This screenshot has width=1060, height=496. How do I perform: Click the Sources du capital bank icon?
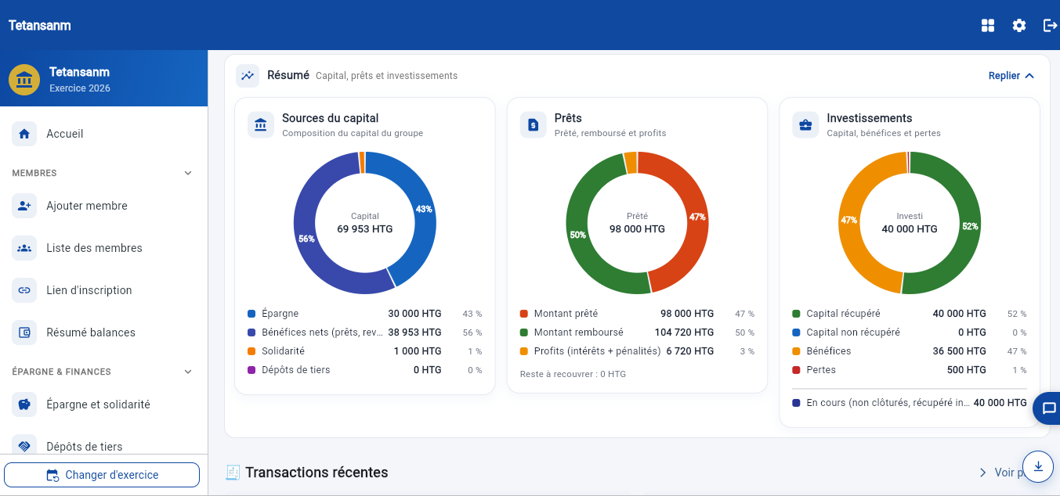pos(261,124)
